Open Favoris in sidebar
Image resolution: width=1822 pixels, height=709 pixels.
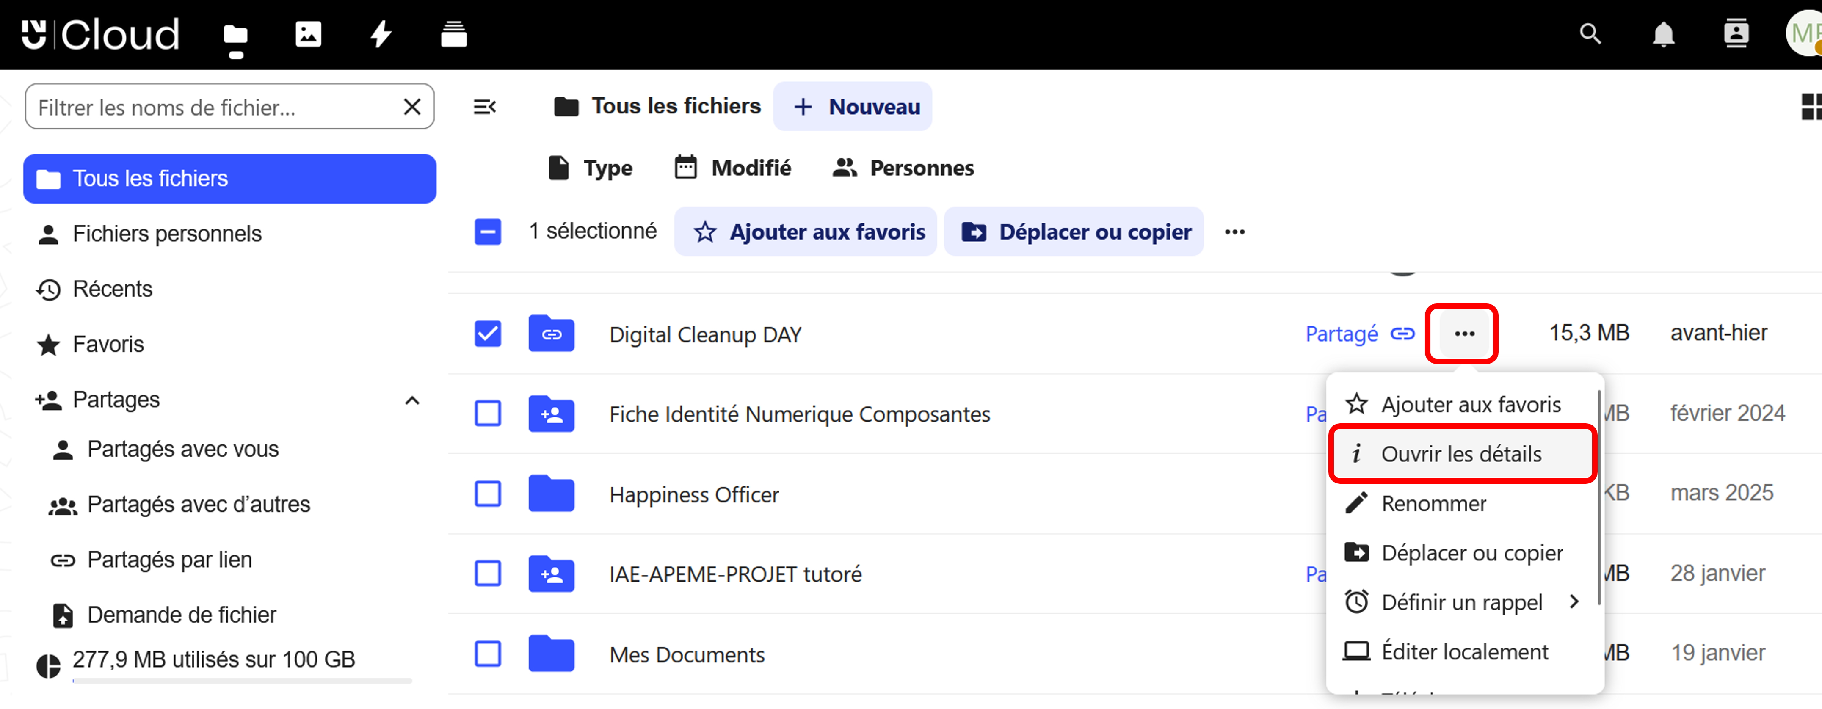click(x=230, y=344)
